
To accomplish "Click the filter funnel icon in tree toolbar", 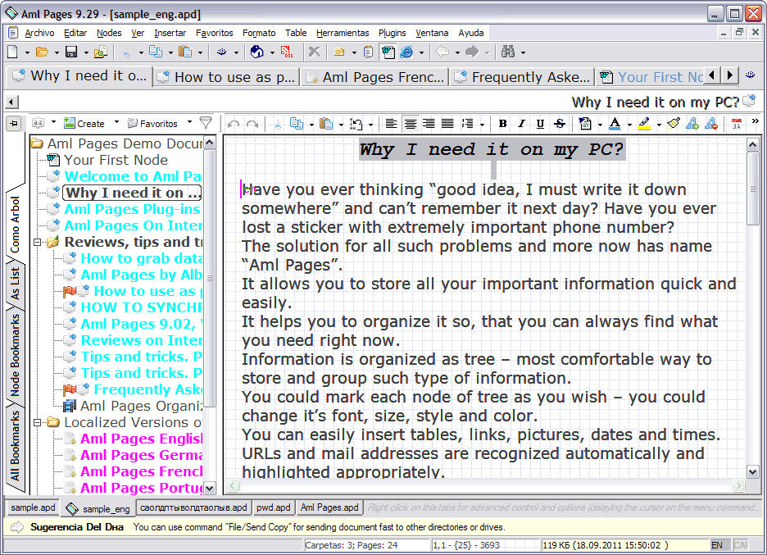I will coord(206,123).
